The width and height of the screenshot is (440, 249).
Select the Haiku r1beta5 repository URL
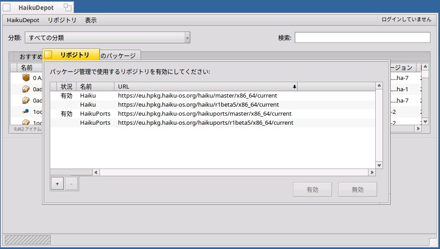pos(199,104)
